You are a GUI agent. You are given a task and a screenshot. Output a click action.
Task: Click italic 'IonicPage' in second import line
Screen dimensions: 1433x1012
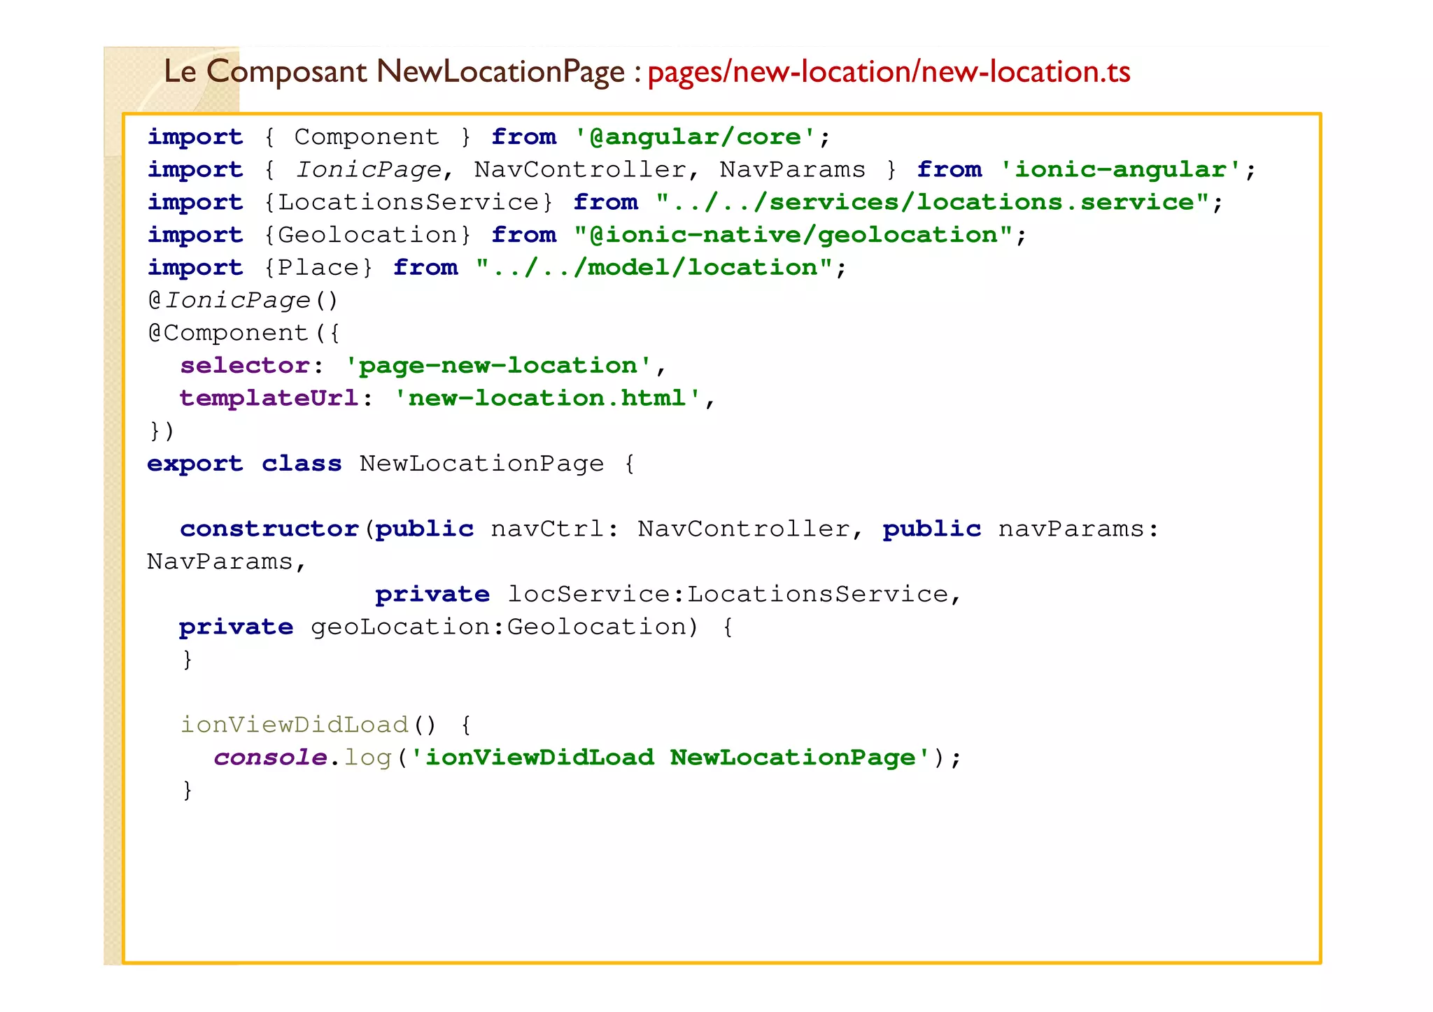point(368,169)
